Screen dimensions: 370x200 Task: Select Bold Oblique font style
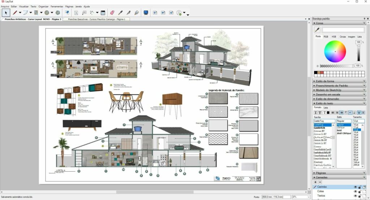pos(344,133)
